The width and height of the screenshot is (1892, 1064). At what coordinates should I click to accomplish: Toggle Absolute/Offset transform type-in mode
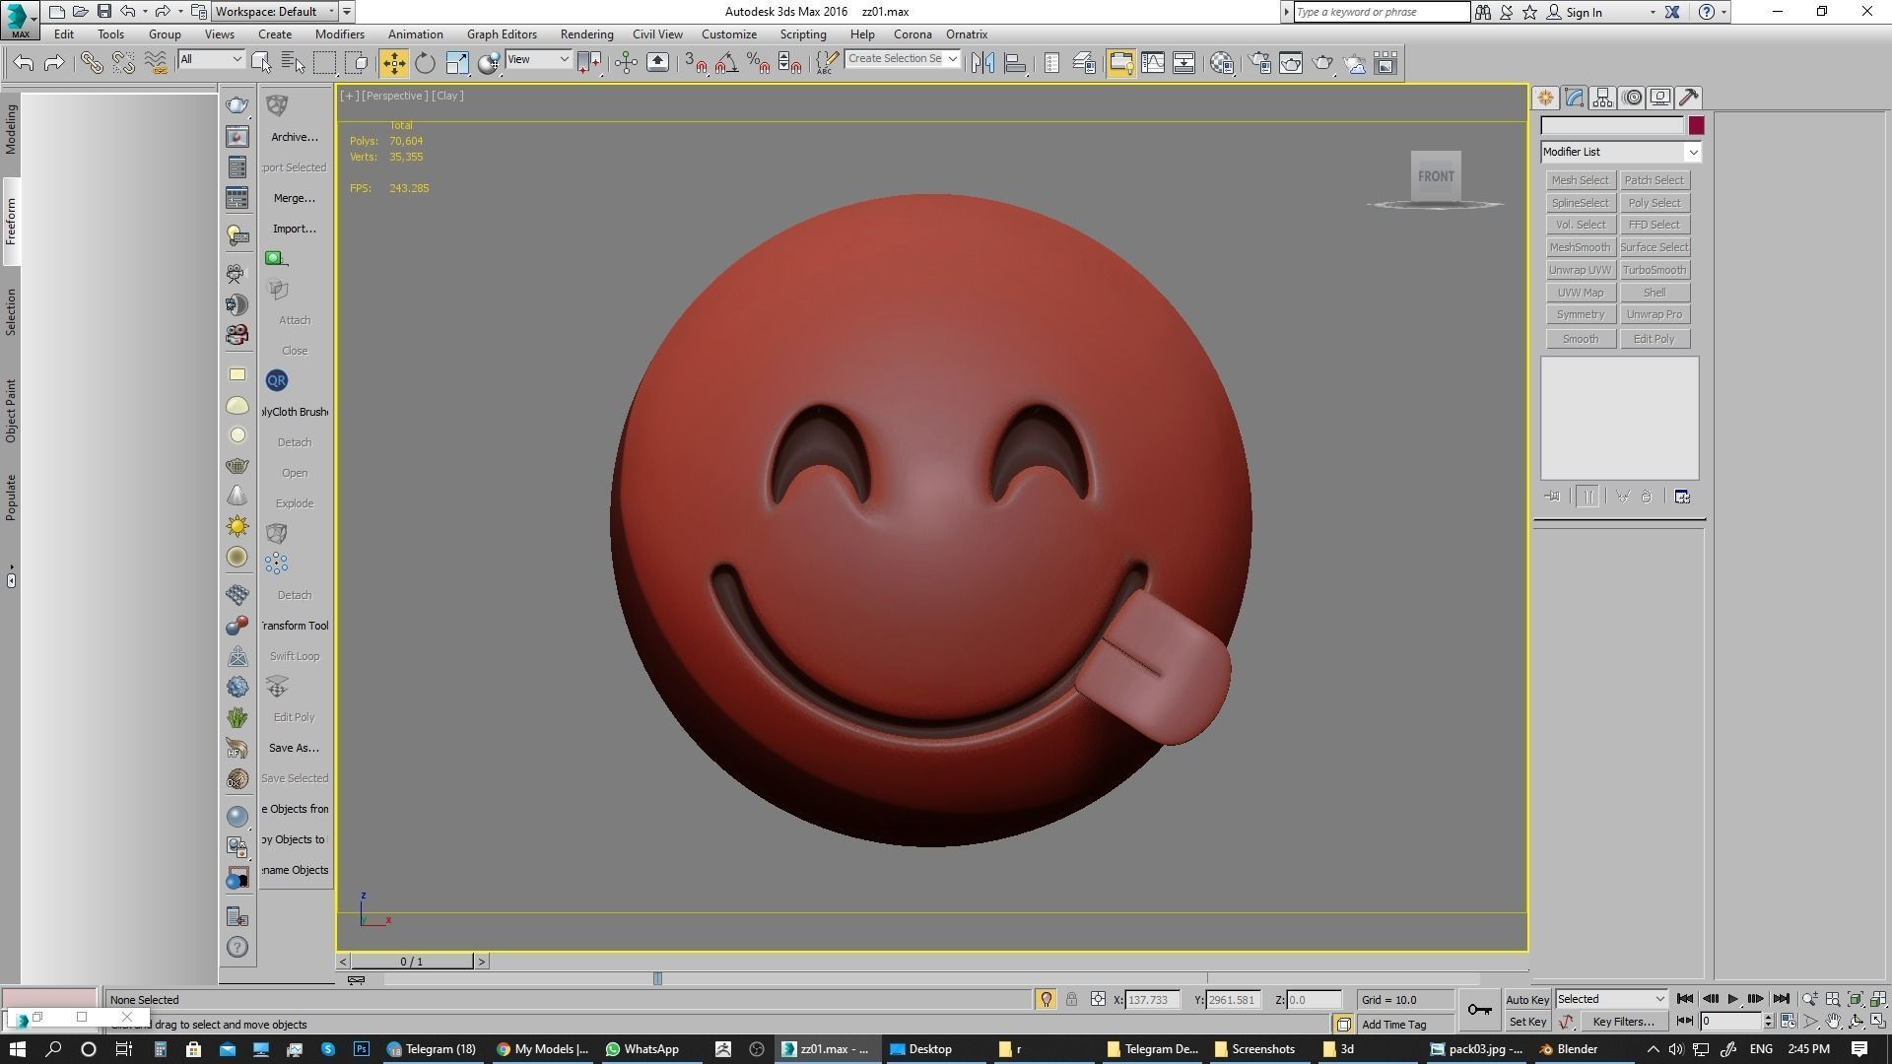pyautogui.click(x=1098, y=999)
